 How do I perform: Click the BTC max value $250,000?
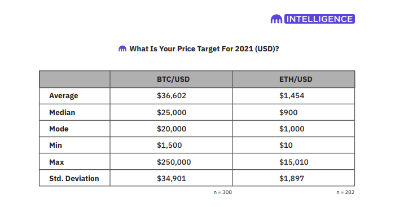tap(174, 162)
